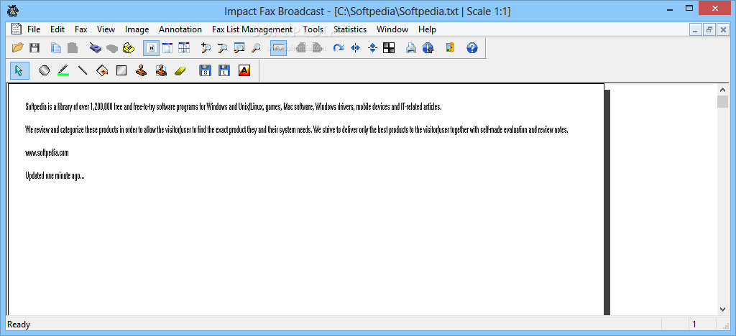Open the Help menu
Screen dimensions: 736x336
pyautogui.click(x=427, y=29)
